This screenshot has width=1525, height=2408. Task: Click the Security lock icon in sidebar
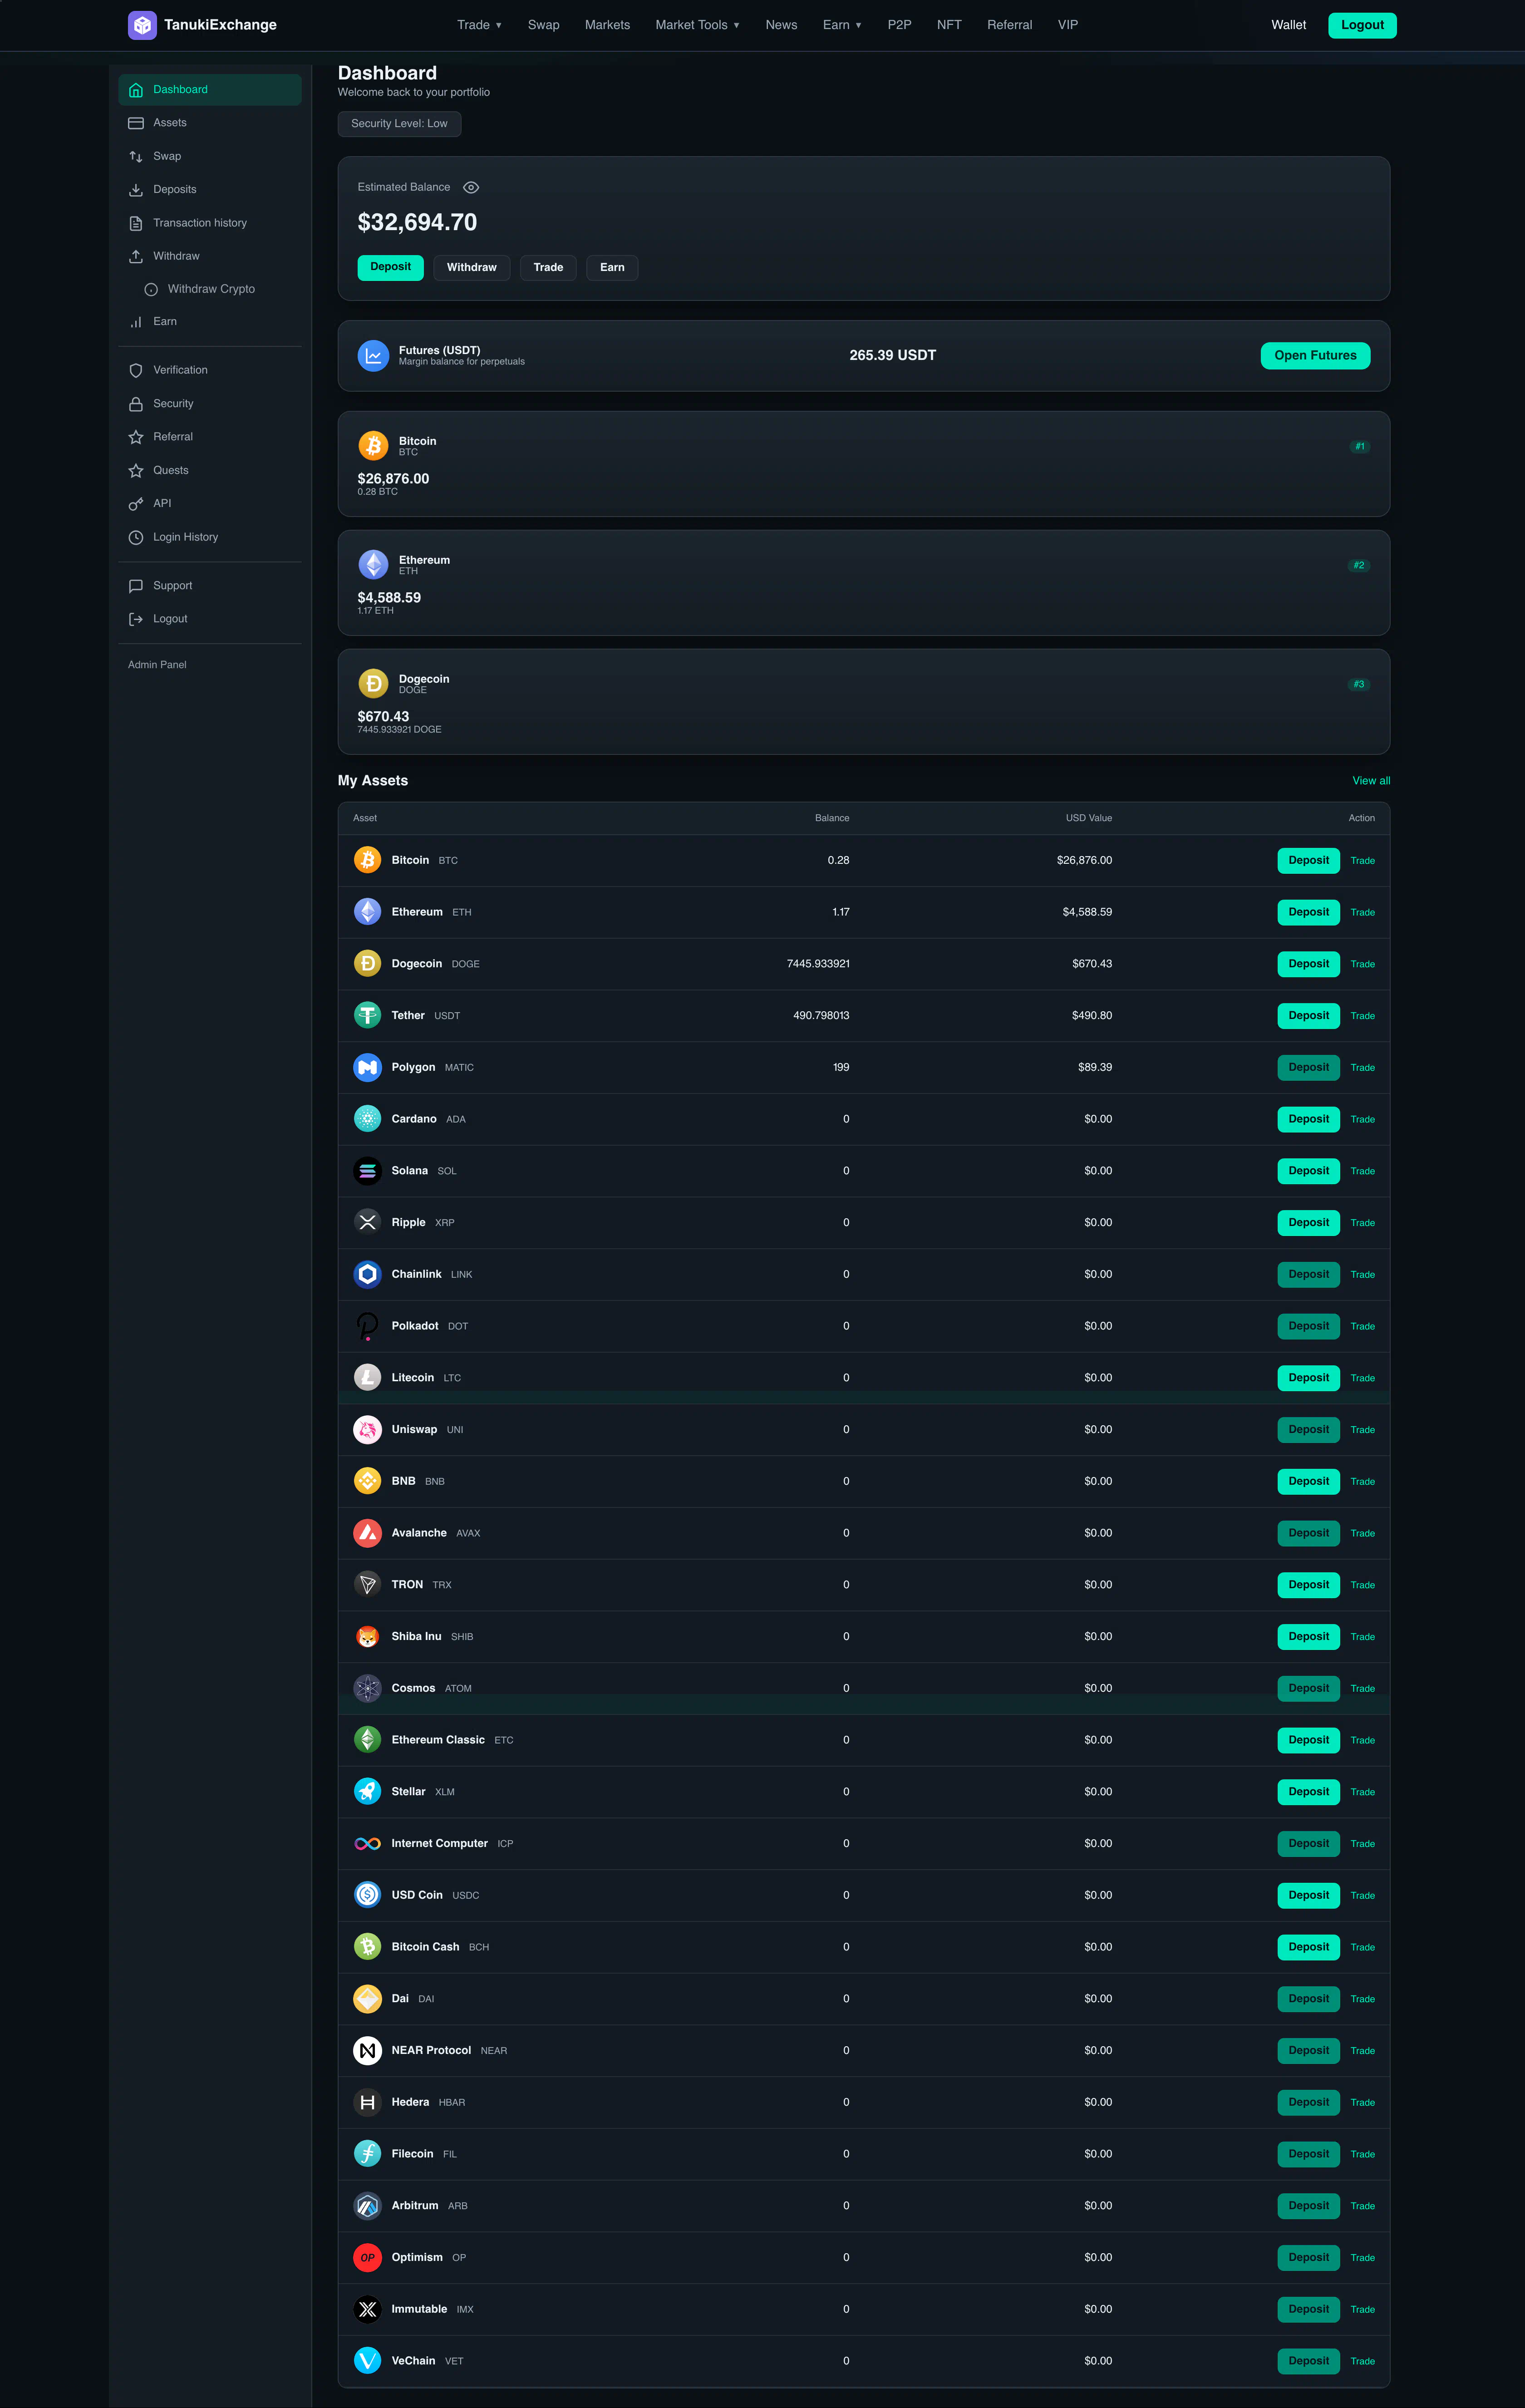(x=136, y=404)
